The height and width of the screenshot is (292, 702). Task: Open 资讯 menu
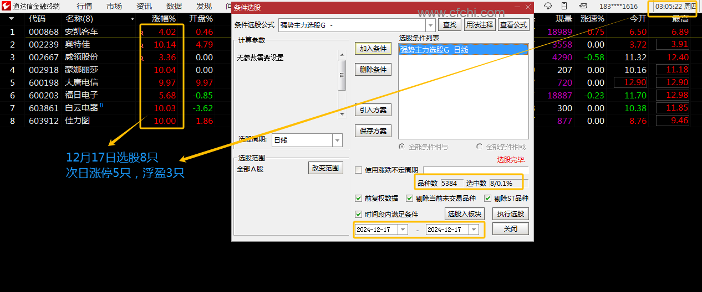pyautogui.click(x=144, y=6)
